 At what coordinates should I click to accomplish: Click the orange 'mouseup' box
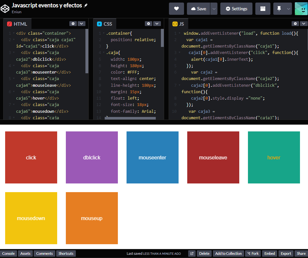point(92,218)
